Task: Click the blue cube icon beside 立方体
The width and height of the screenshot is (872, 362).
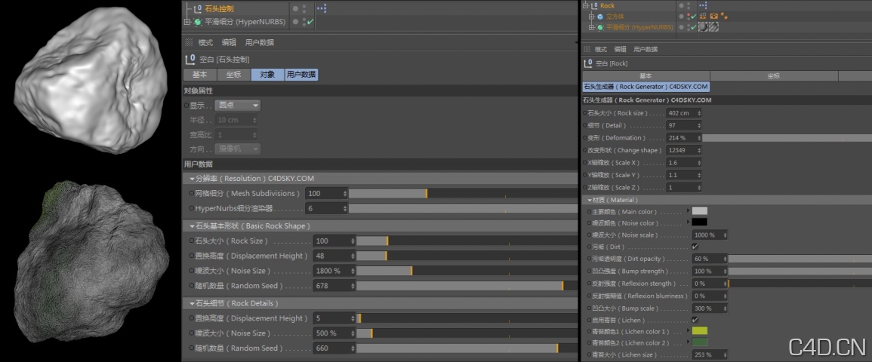Action: [600, 17]
